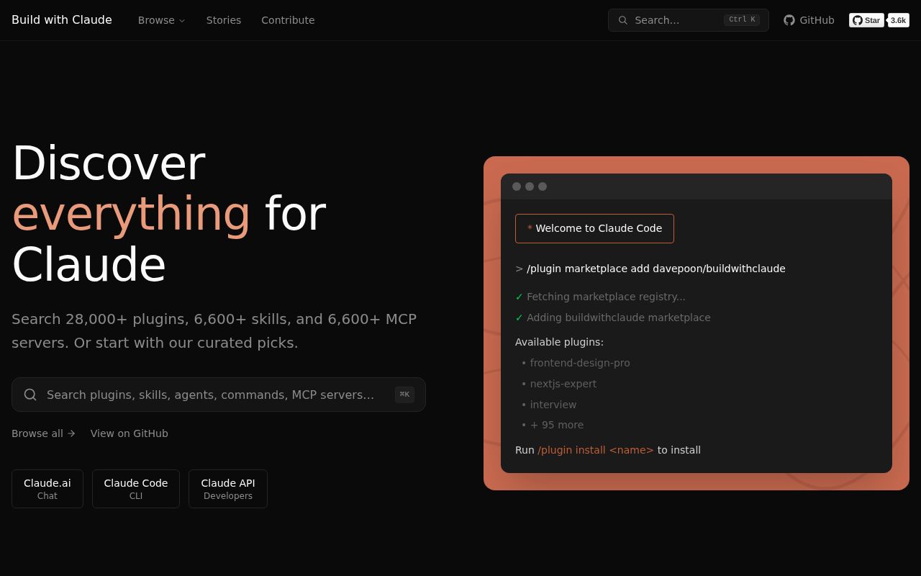Screen dimensions: 921x576
Task: Open the Stories page
Action: click(x=224, y=20)
